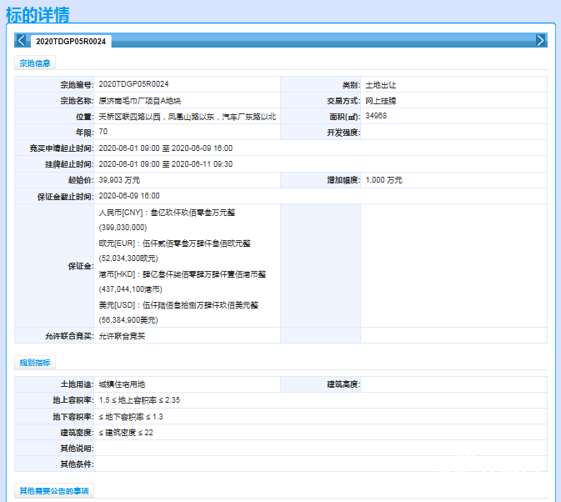Select the 2020TDGP05R0024 tab
The image size is (561, 502).
click(71, 41)
